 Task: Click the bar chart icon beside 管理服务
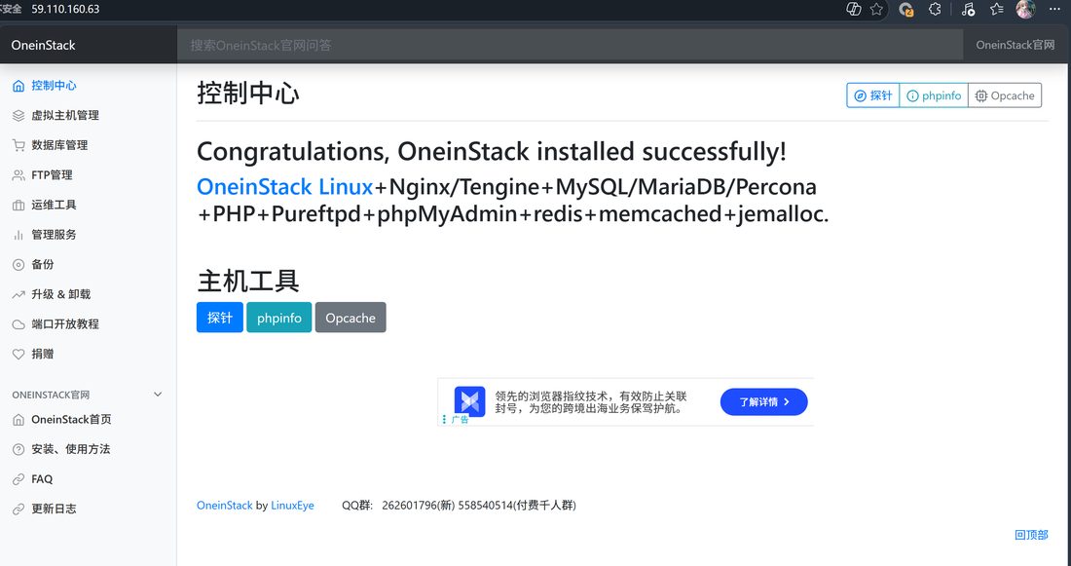click(18, 235)
